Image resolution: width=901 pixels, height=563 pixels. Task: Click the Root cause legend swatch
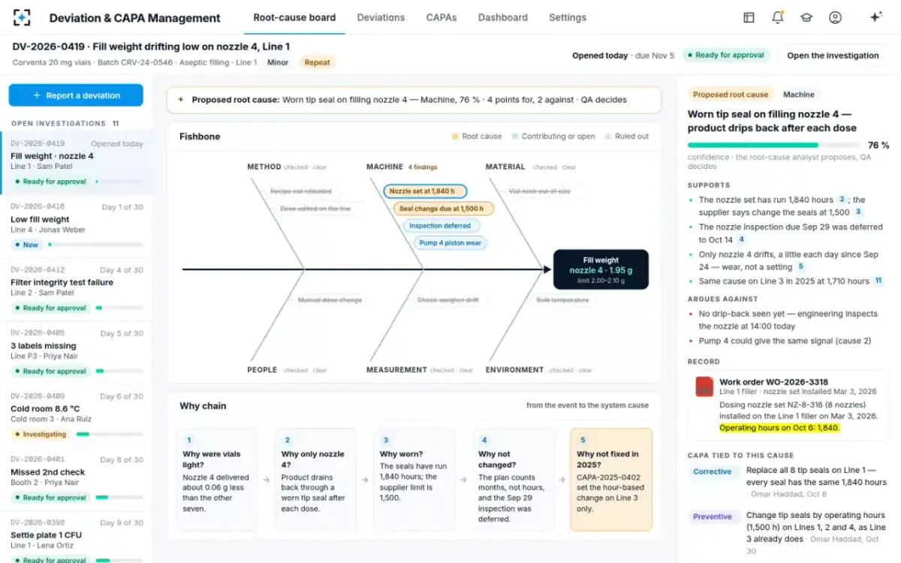click(x=455, y=137)
